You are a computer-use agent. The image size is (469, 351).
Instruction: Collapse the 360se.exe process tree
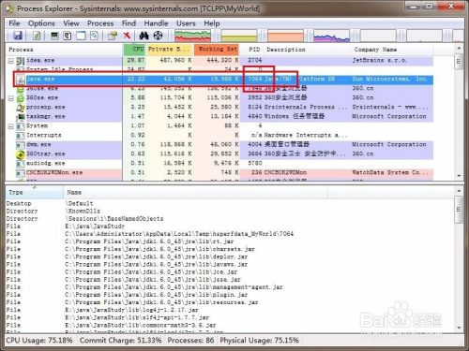[x=10, y=98]
